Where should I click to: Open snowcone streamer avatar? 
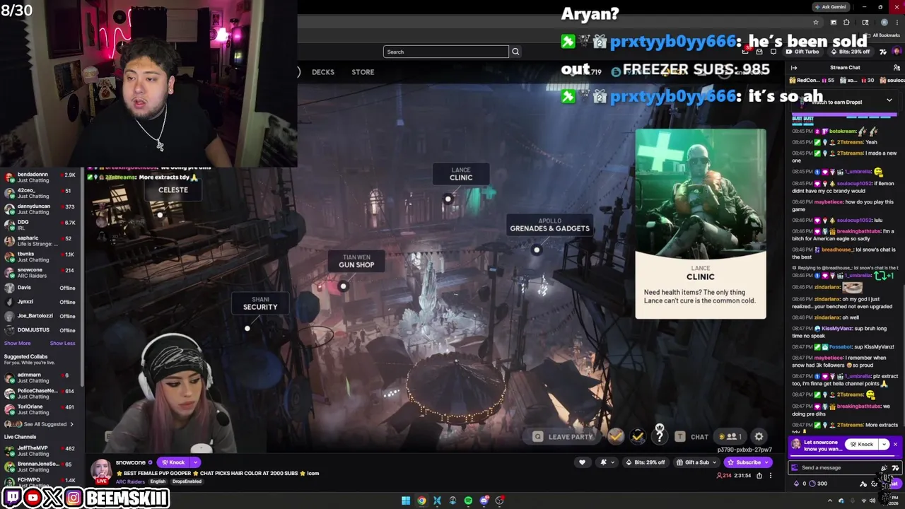tap(100, 472)
